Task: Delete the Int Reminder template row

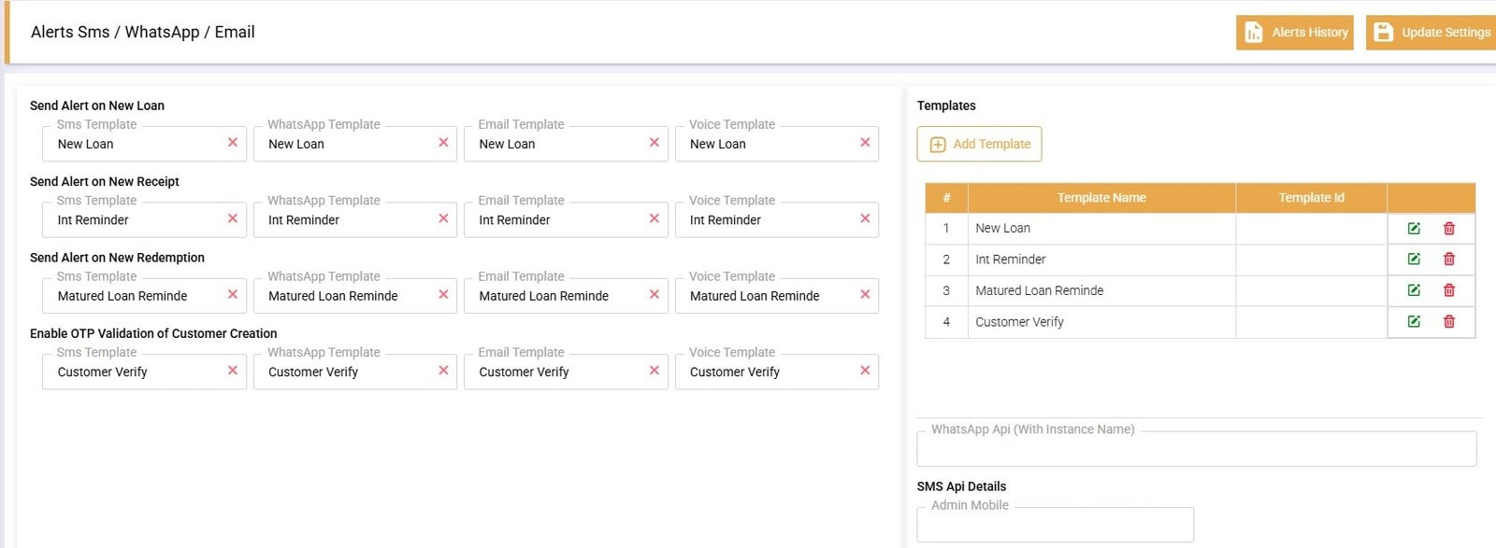Action: pos(1449,260)
